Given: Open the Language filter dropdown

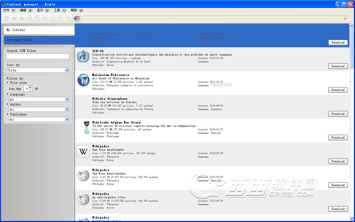Looking at the screenshot, I should (x=39, y=99).
